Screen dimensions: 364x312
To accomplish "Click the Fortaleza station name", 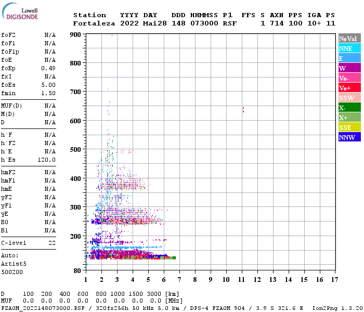I will (94, 23).
